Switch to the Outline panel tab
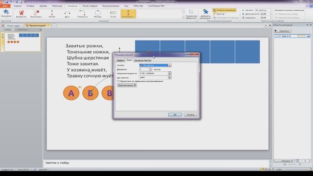Viewport: 313px width, 176px height. (x=22, y=30)
